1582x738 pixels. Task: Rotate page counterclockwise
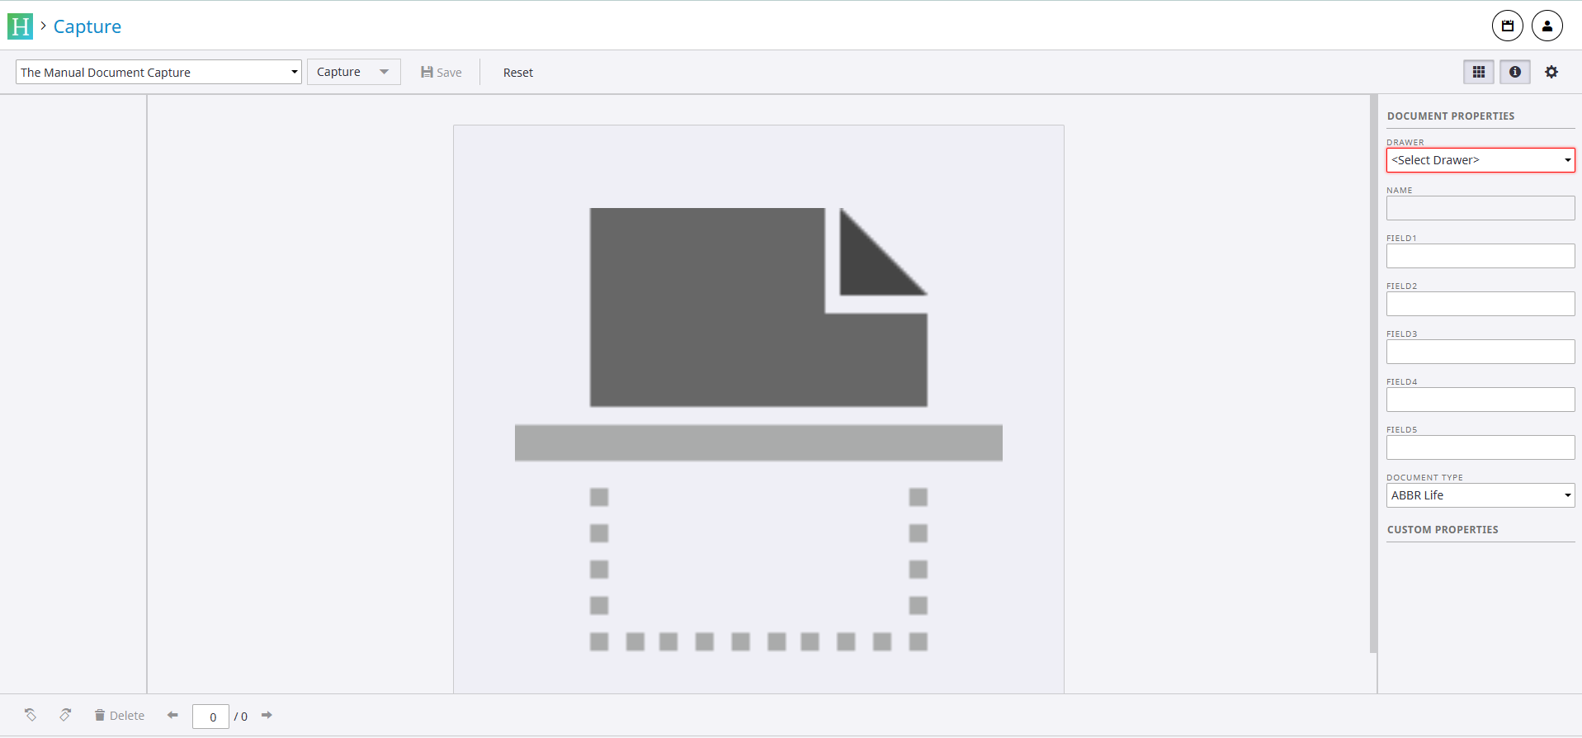(x=31, y=715)
